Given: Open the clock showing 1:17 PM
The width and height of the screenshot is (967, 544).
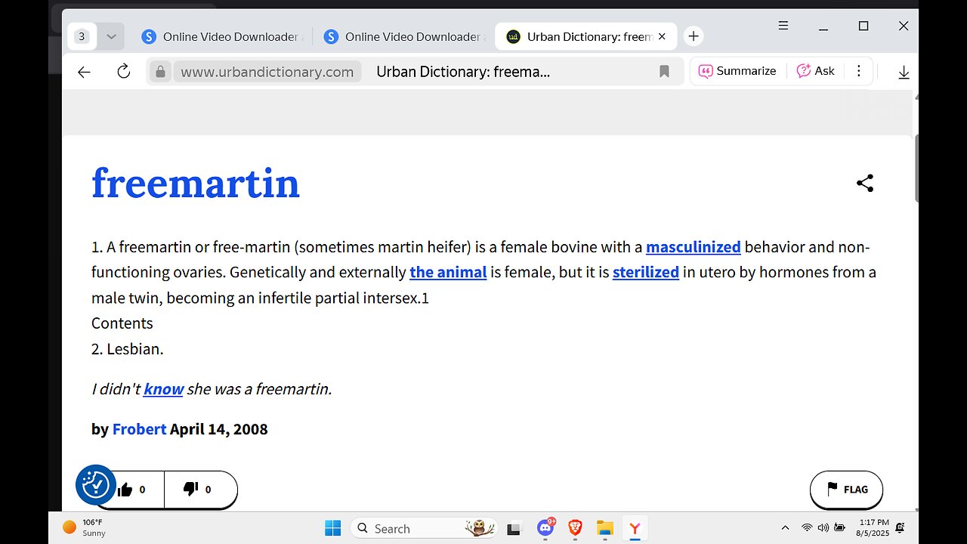Looking at the screenshot, I should [x=874, y=527].
